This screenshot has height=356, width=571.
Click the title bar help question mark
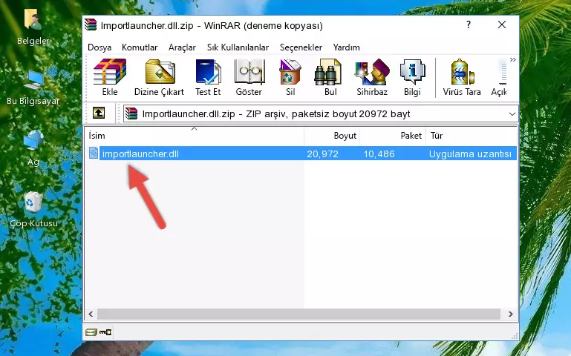[x=469, y=24]
